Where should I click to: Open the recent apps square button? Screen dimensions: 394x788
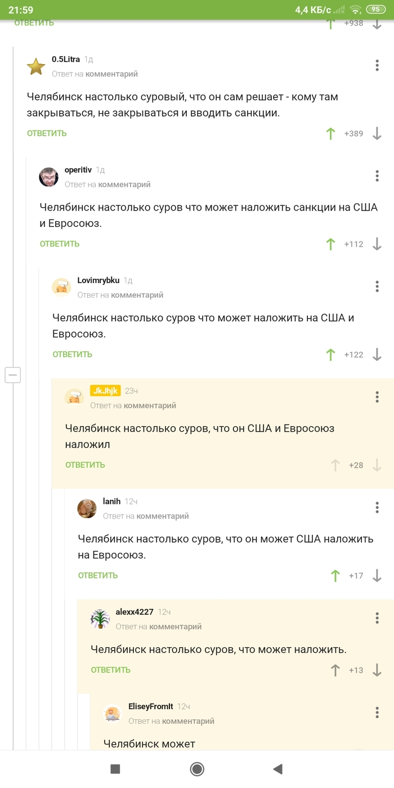coord(115,769)
